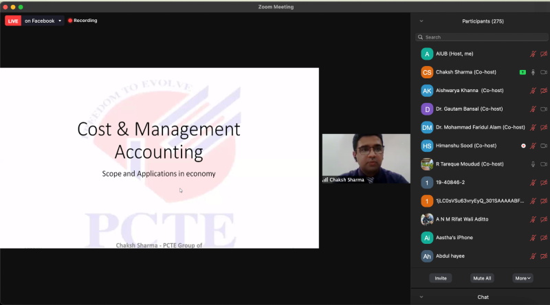550x305 pixels.
Task: Open the More dropdown in Participants panel
Action: [x=523, y=278]
